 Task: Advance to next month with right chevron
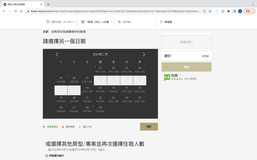pos(144,54)
